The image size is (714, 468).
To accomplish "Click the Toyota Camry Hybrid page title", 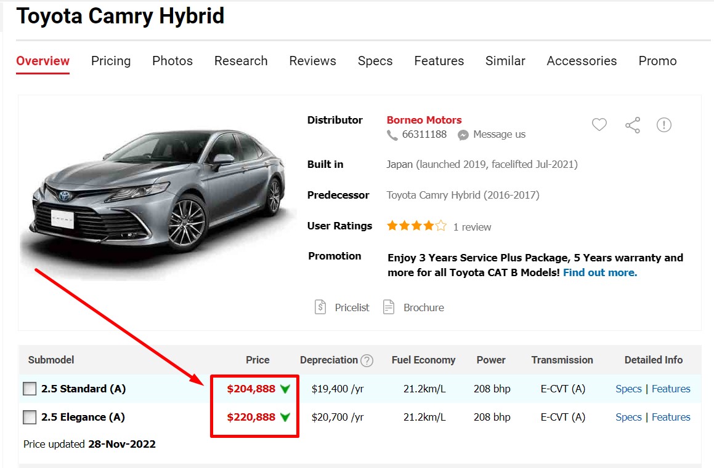I will point(120,17).
